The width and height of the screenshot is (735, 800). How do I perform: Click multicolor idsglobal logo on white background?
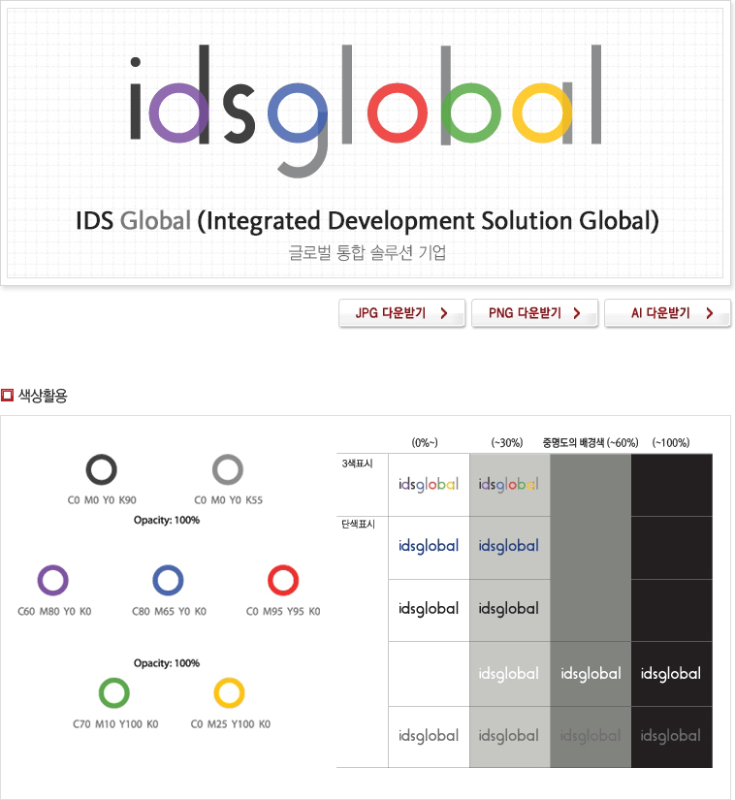429,484
